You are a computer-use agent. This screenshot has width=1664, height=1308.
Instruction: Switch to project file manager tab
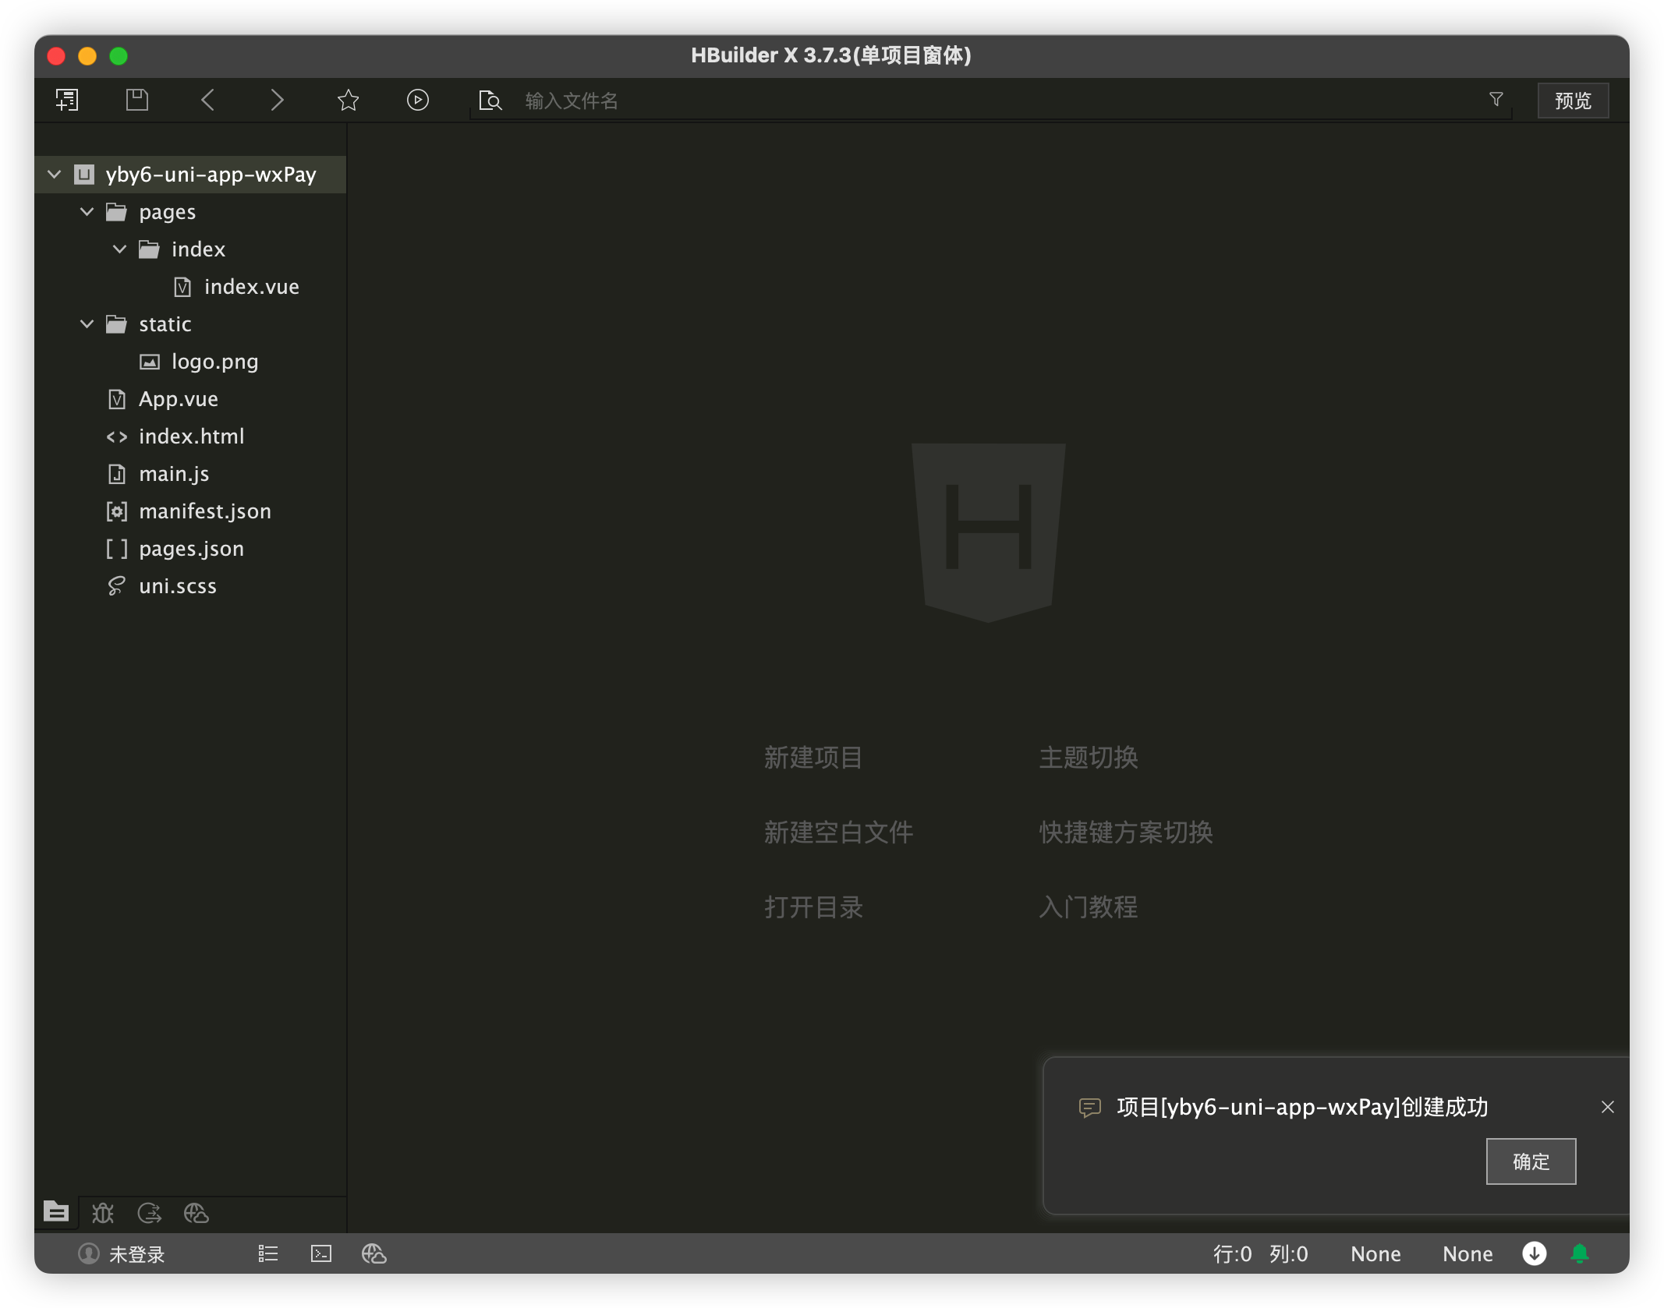pyautogui.click(x=56, y=1212)
